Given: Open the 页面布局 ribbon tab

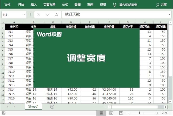Looking at the screenshot, I should coord(49,5).
